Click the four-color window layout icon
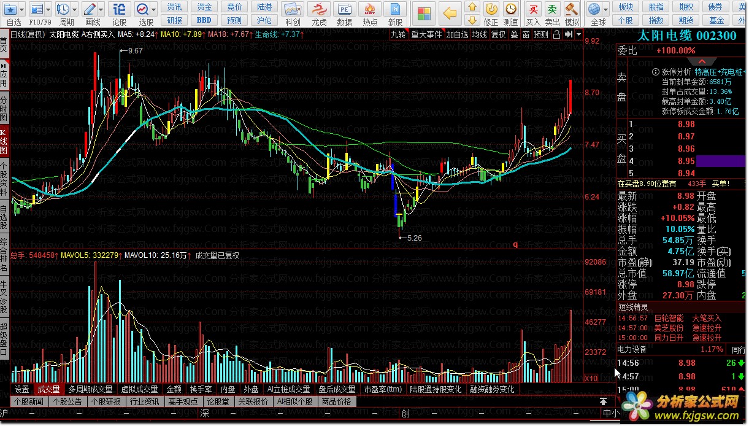This screenshot has width=749, height=426. pyautogui.click(x=424, y=13)
